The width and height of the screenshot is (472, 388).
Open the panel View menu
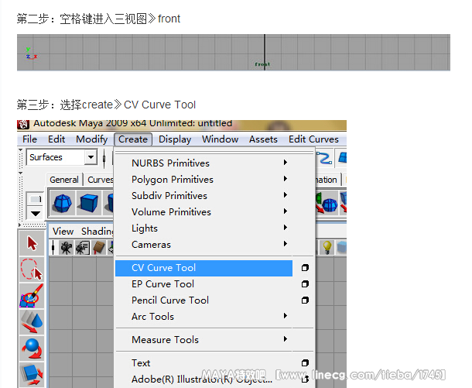[x=63, y=232]
